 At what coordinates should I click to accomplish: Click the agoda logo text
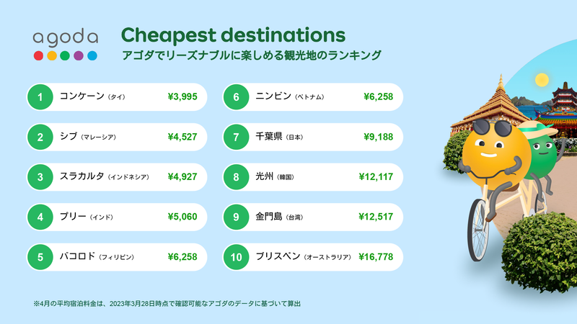tap(66, 37)
